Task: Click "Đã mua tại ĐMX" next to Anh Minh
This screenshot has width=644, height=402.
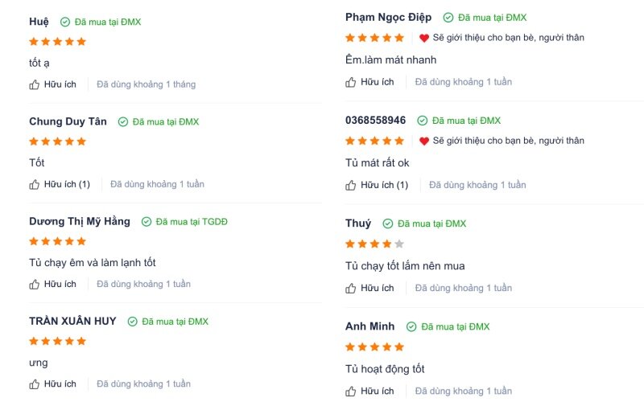Action: coord(456,326)
